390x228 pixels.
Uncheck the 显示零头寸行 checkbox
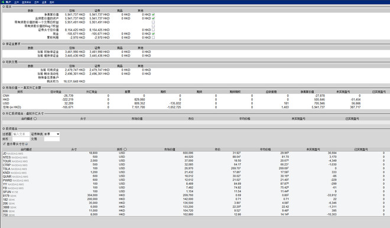[x=4, y=144]
